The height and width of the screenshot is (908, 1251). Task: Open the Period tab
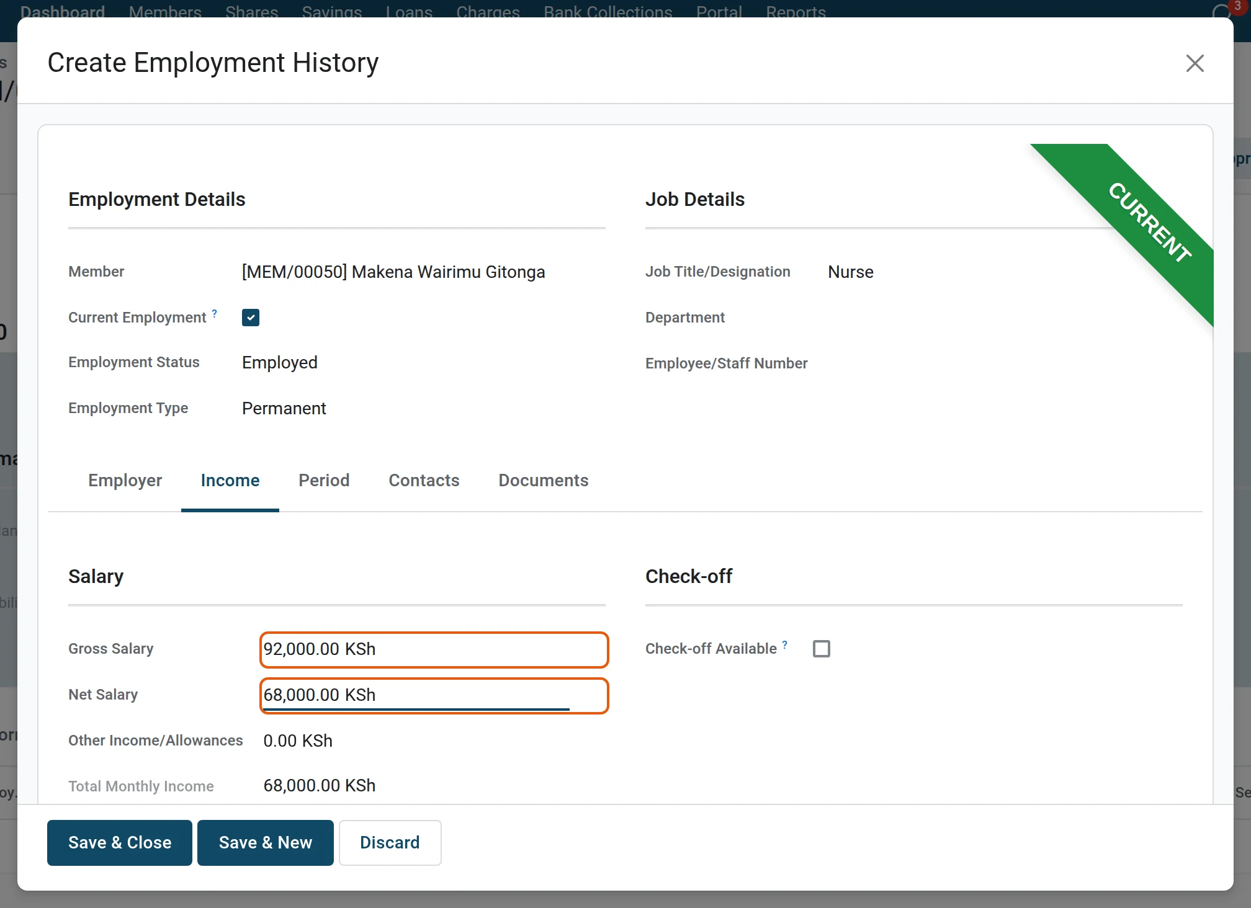[x=324, y=481]
